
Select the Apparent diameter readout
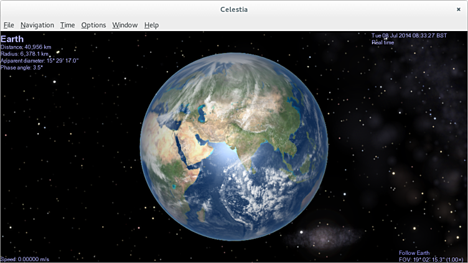[39, 60]
